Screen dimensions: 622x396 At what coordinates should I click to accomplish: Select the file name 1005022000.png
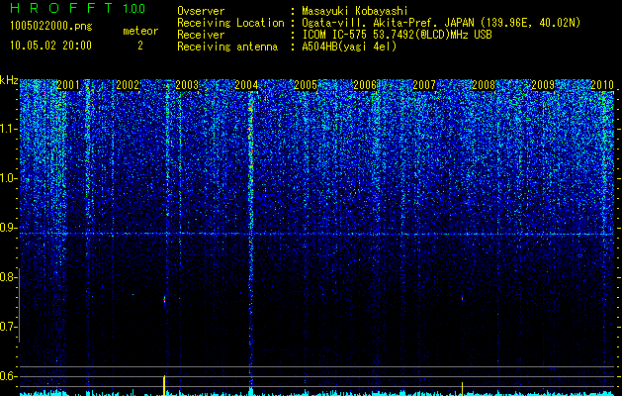(x=51, y=27)
